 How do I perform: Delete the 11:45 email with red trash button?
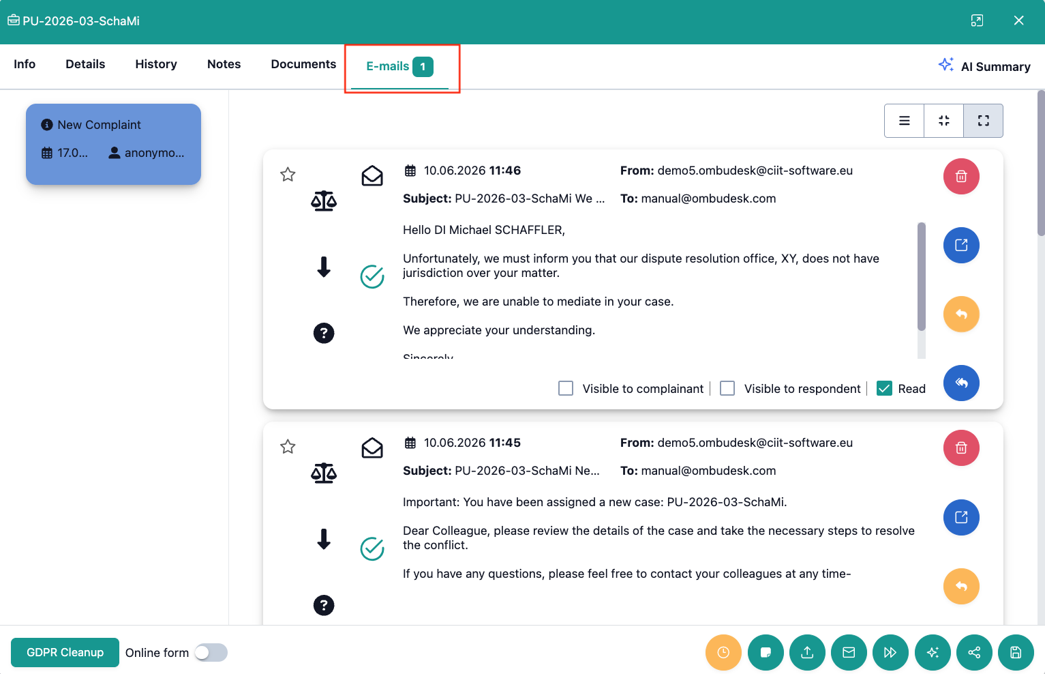click(961, 448)
